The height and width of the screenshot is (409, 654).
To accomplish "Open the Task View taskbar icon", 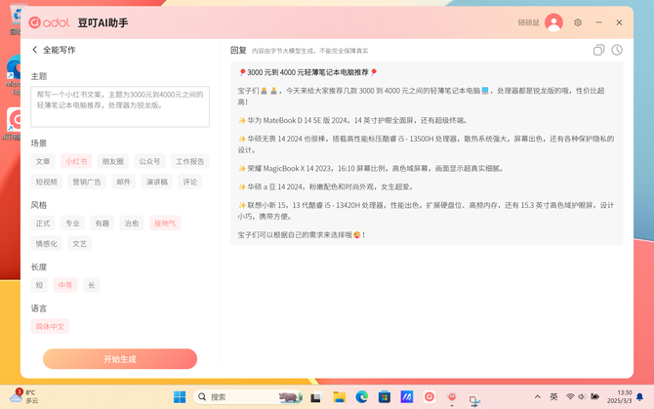I will 316,397.
